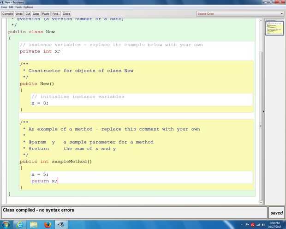This screenshot has width=286, height=229.
Task: Click the Cut toolbar button
Action: 28,14
